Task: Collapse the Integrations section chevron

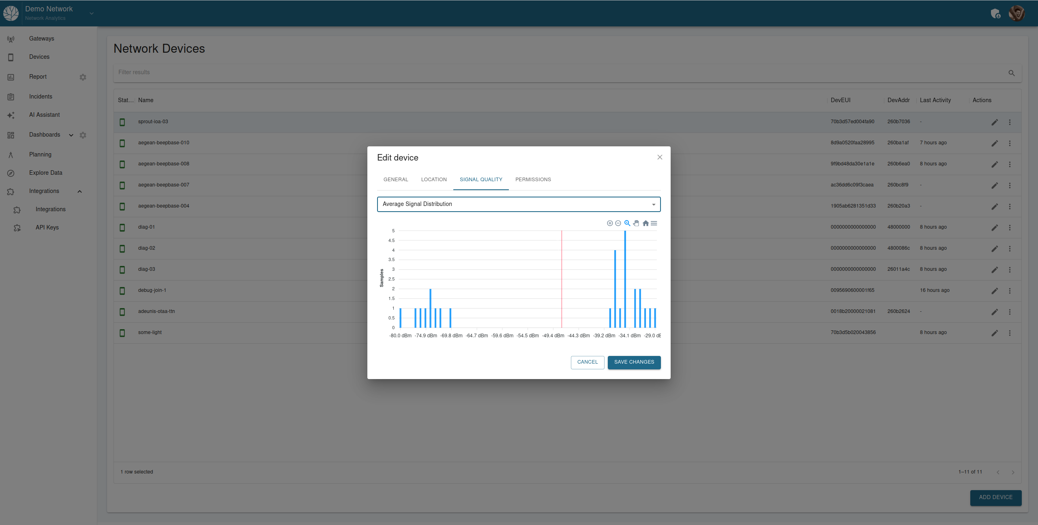Action: (80, 191)
